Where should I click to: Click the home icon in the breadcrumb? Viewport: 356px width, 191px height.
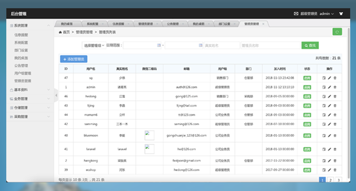click(x=60, y=32)
